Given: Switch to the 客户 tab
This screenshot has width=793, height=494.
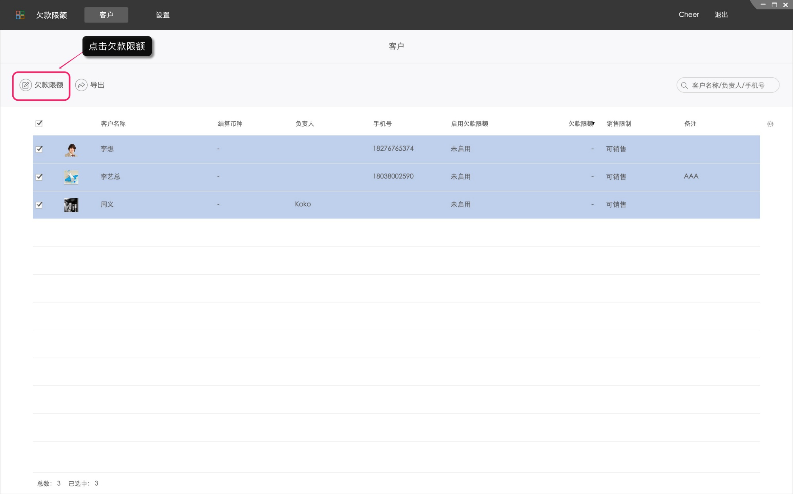Looking at the screenshot, I should point(106,15).
